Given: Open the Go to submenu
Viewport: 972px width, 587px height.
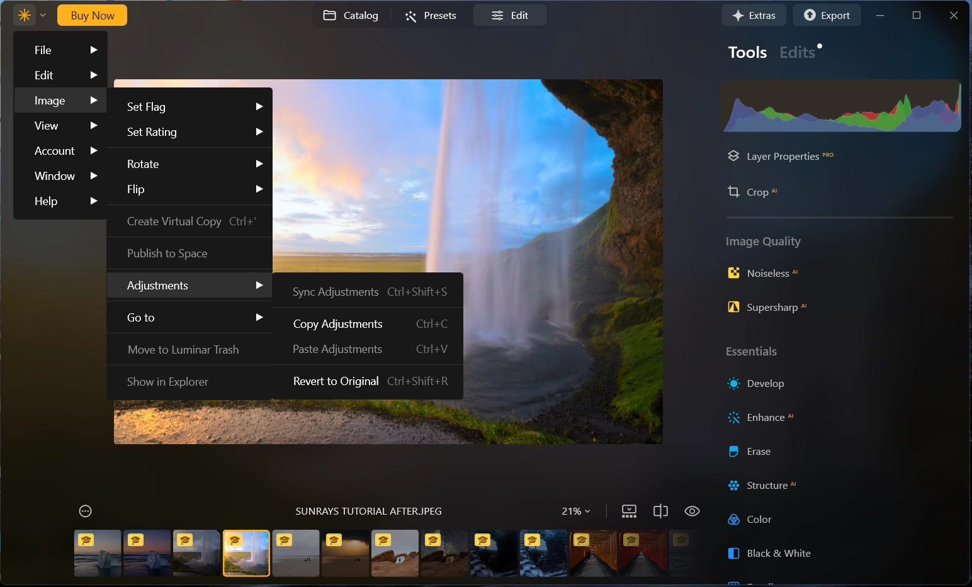Looking at the screenshot, I should 189,318.
